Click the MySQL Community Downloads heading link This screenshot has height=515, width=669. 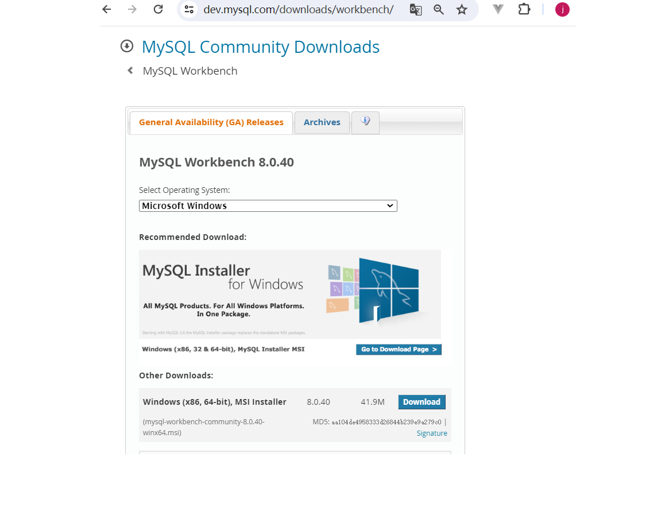(x=260, y=47)
